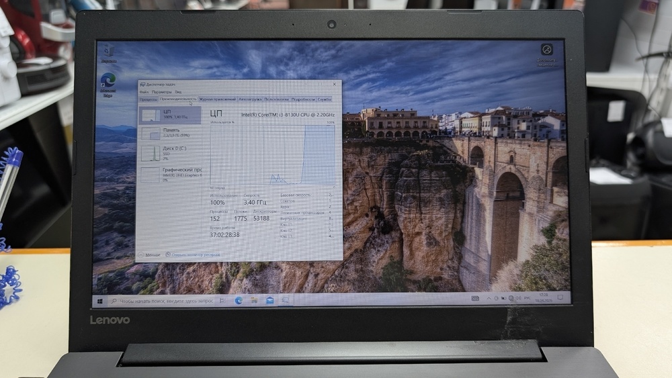
Task: Close the Task Manager window
Action: pyautogui.click(x=335, y=85)
